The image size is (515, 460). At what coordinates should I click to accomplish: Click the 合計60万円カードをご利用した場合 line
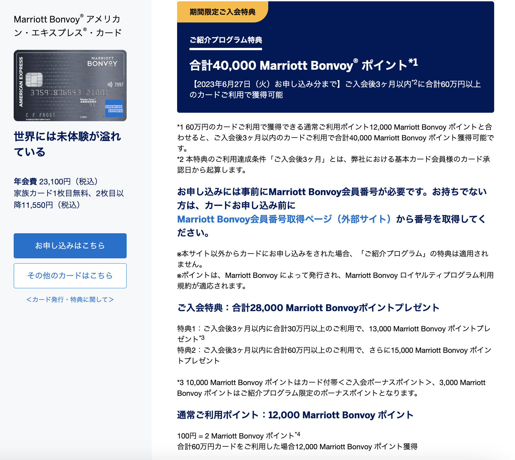point(297,446)
